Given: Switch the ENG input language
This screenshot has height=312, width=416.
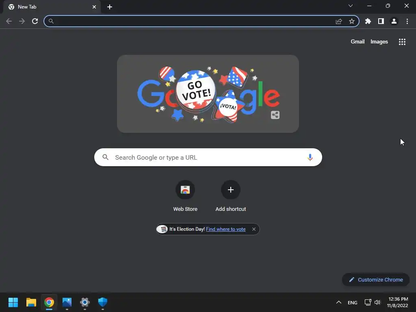Looking at the screenshot, I should [x=353, y=302].
